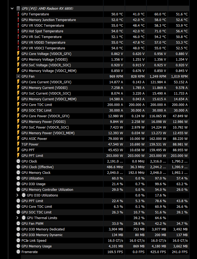Viewport: 197px width, 259px height.
Task: Click the gauge icon for Framerate
Action: 18,252
